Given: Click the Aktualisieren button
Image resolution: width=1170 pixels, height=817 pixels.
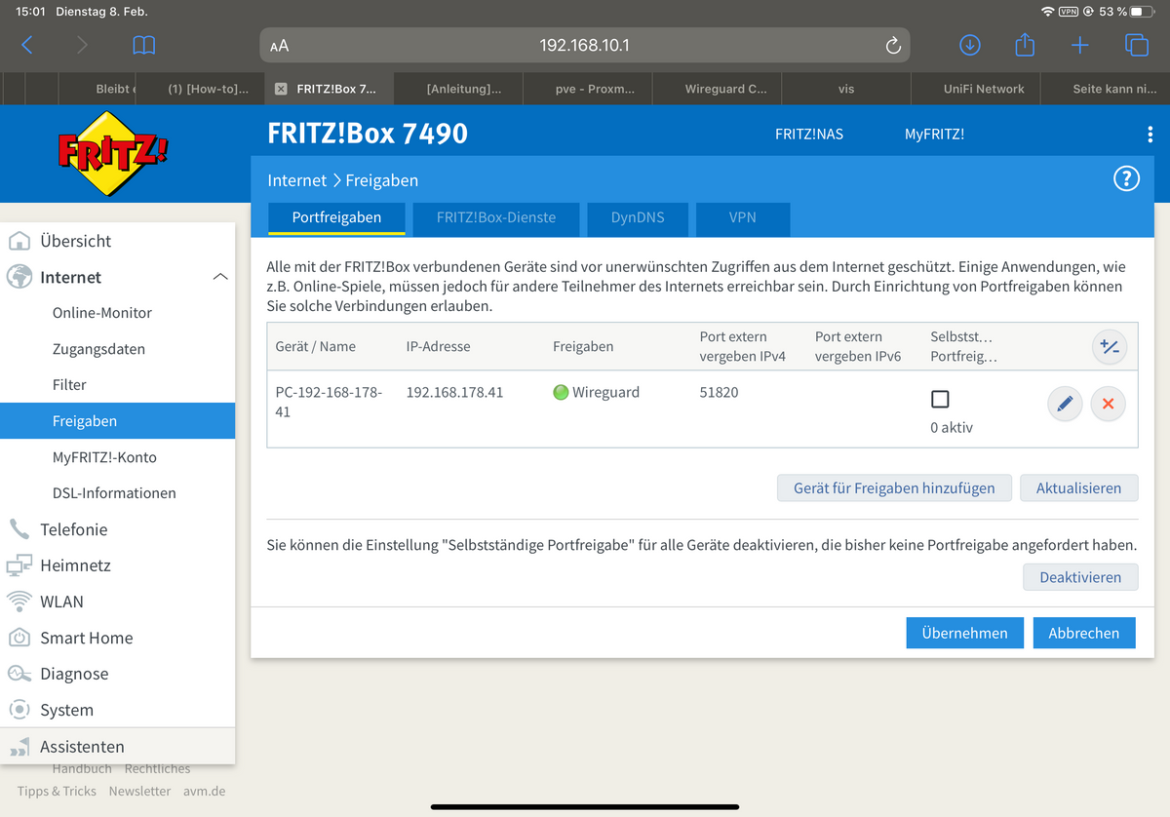Looking at the screenshot, I should click(x=1078, y=488).
